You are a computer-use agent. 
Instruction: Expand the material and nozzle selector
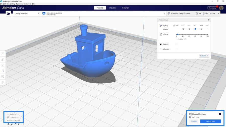tap(104, 14)
